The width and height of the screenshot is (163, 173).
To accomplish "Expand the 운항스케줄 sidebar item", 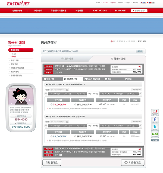I will point(15,60).
